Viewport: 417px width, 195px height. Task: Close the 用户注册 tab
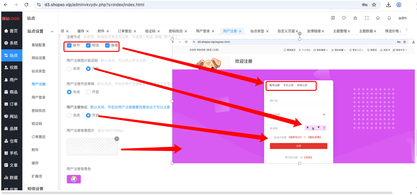pyautogui.click(x=240, y=31)
